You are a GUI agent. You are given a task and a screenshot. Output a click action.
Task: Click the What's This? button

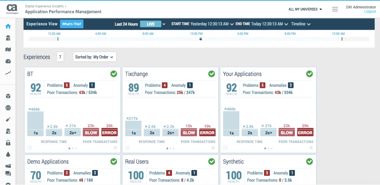72,24
